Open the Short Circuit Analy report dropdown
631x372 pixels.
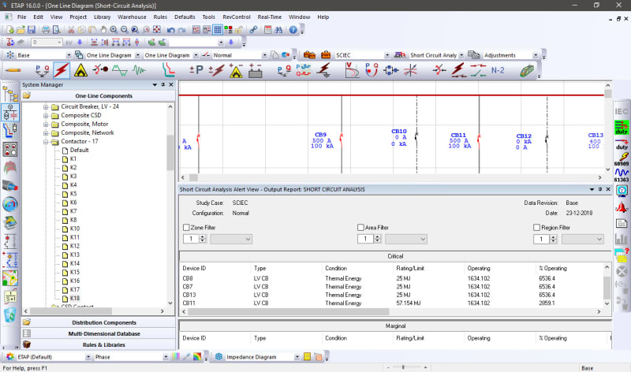461,55
